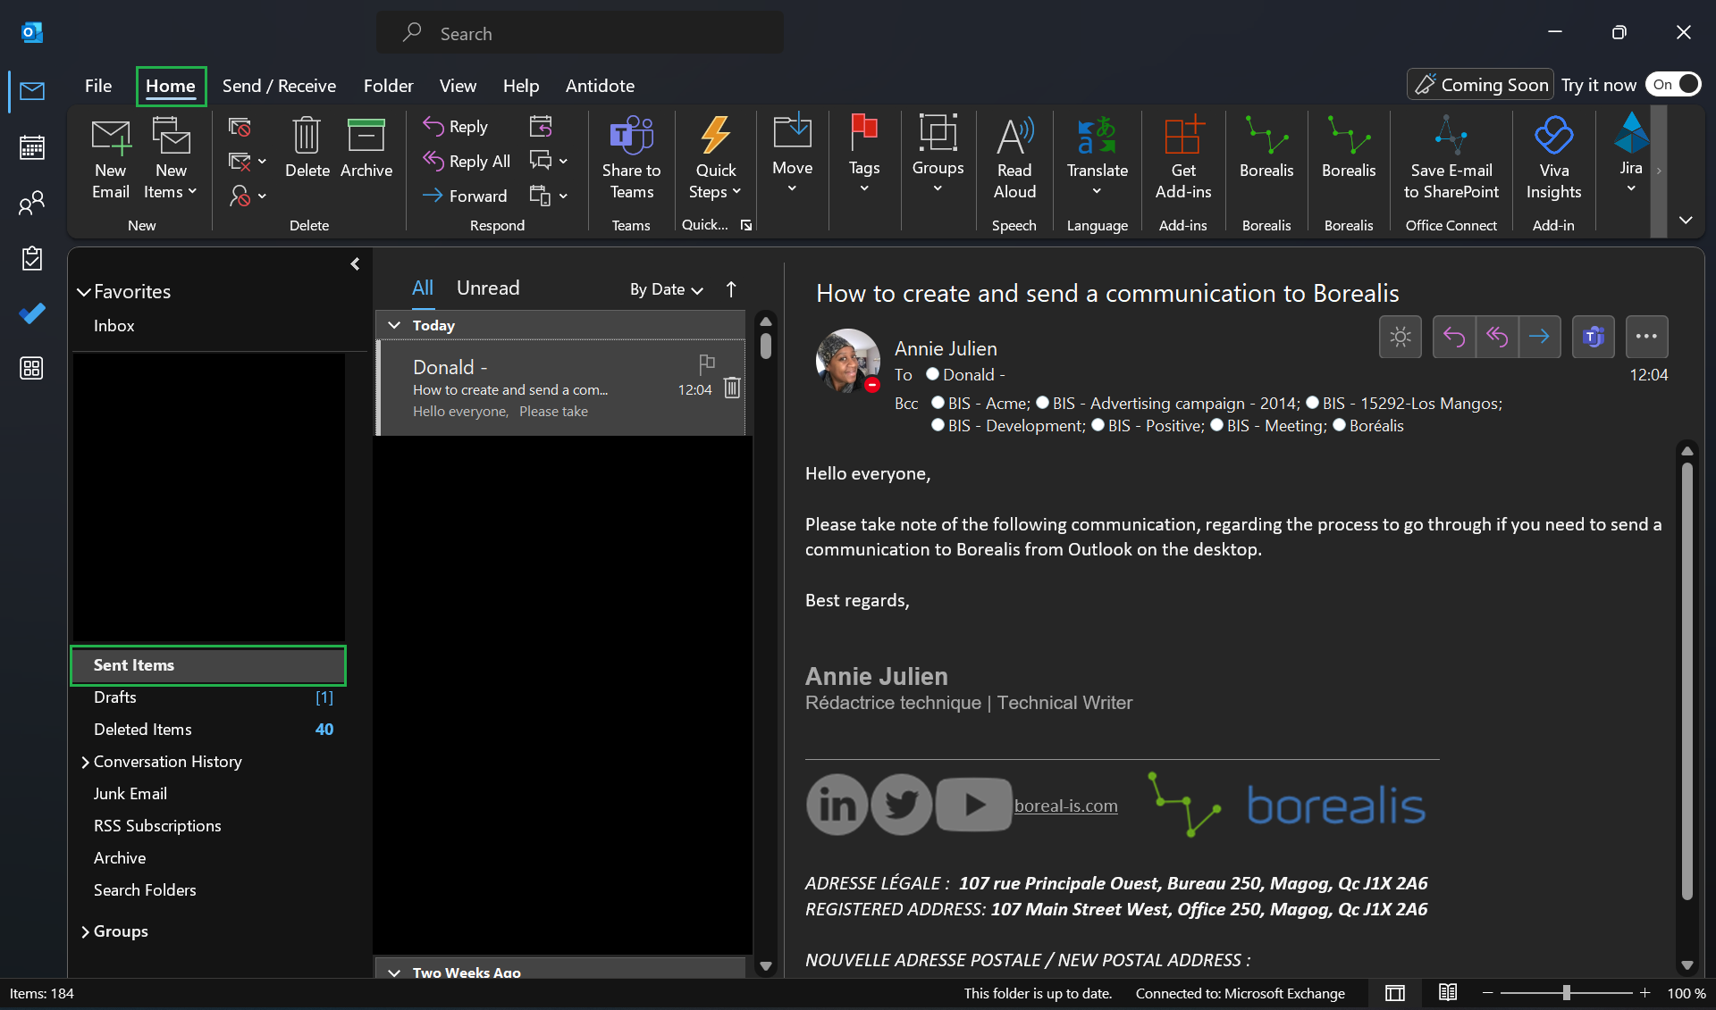Flag the Donald message

(707, 363)
